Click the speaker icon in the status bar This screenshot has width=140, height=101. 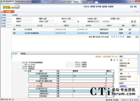click(130, 100)
